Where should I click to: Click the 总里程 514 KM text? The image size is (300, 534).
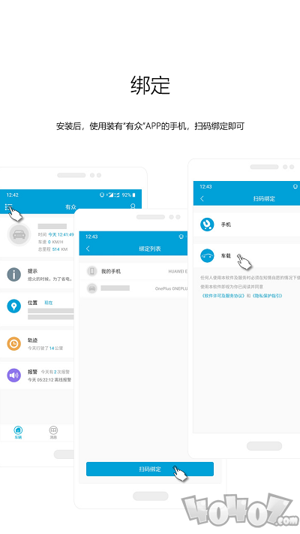52,249
